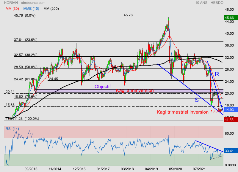
Task: Click the 28.50 (50.0%) Fibonacci label
Action: click(26, 67)
